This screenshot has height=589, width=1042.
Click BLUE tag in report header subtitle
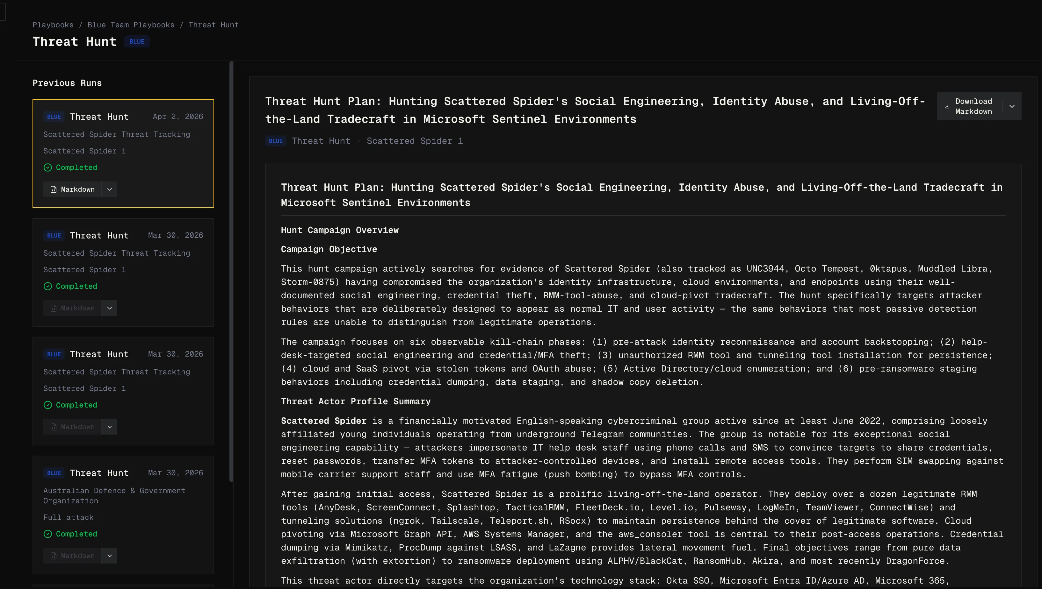pos(276,141)
